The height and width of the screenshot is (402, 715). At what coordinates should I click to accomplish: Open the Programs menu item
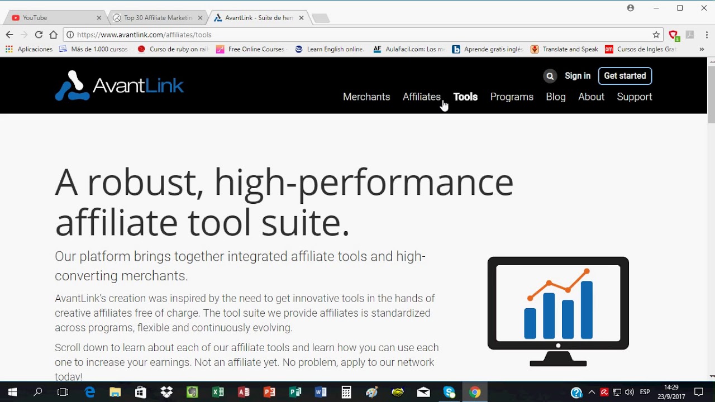pyautogui.click(x=512, y=97)
